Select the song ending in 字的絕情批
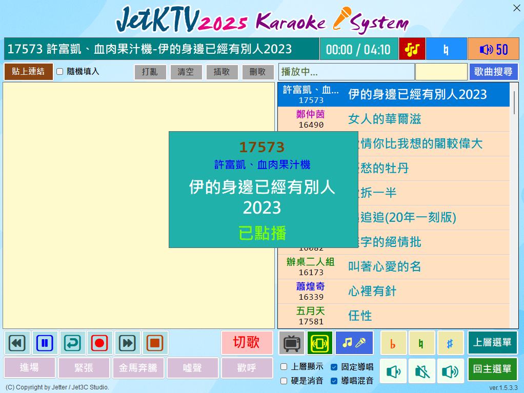The width and height of the screenshot is (524, 393). coord(434,242)
